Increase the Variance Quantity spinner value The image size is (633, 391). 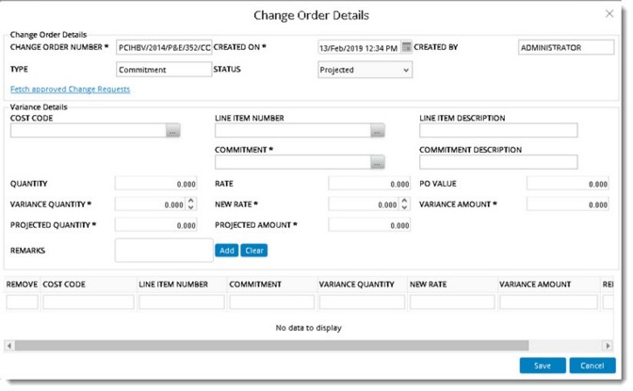pos(192,200)
